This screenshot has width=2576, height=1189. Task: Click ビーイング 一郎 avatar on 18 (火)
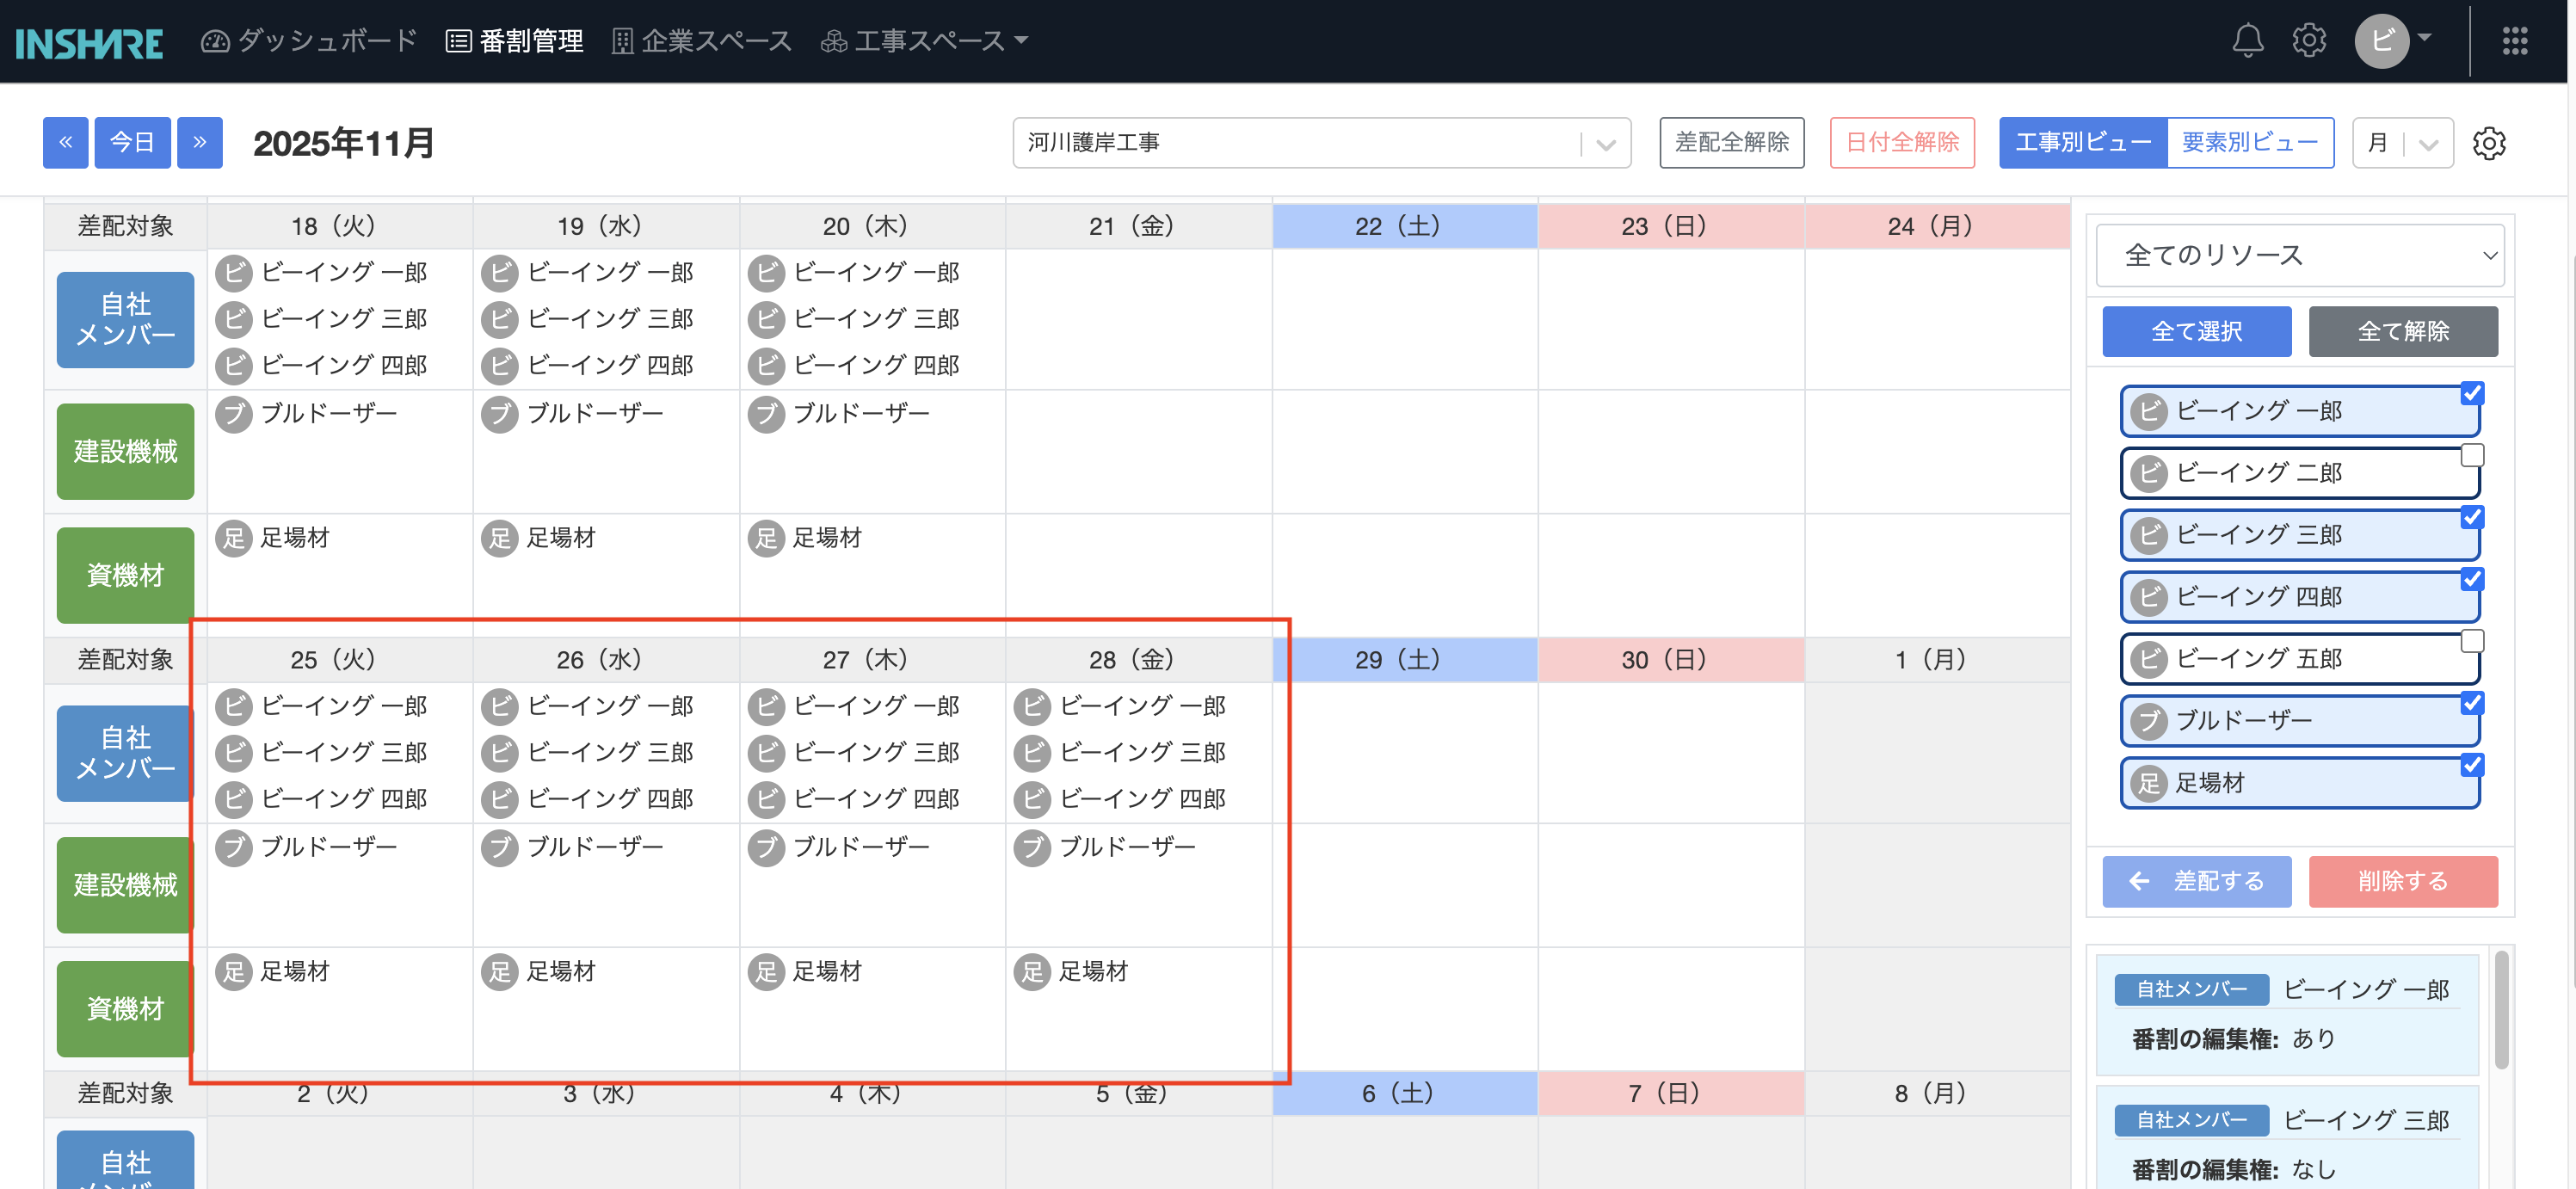pyautogui.click(x=234, y=273)
